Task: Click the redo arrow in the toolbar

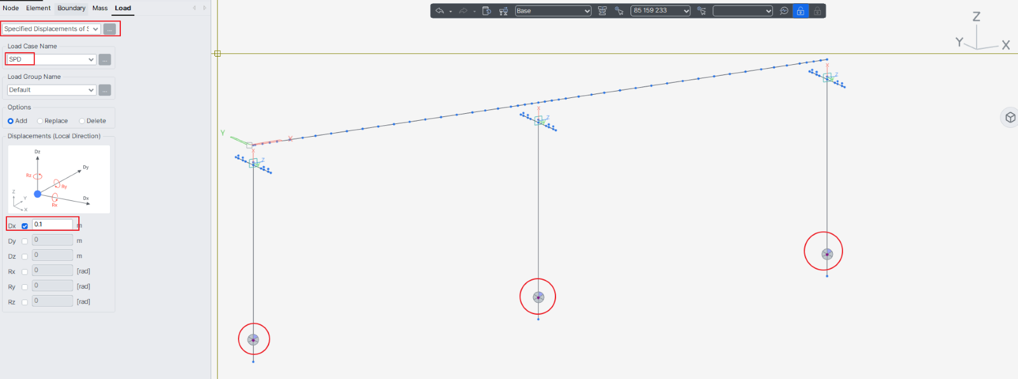Action: (x=463, y=11)
